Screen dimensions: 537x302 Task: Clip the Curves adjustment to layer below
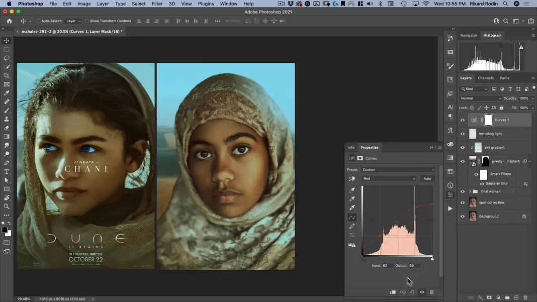click(393, 292)
